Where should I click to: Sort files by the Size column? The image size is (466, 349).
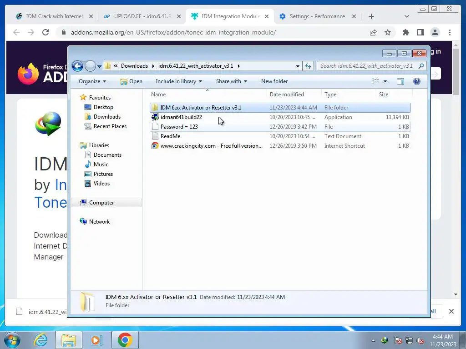pyautogui.click(x=394, y=95)
